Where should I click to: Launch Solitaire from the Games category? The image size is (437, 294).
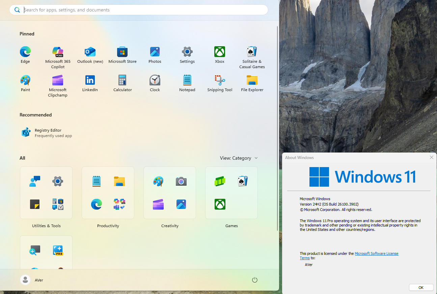point(243,181)
